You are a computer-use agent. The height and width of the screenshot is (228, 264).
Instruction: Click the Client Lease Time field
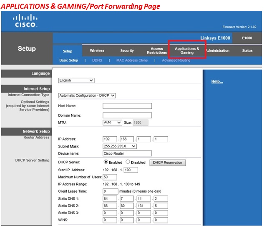coord(111,191)
